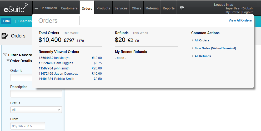Image resolution: width=261 pixels, height=131 pixels.
Task: Expand the All Orders common action arrow
Action: (x=193, y=40)
